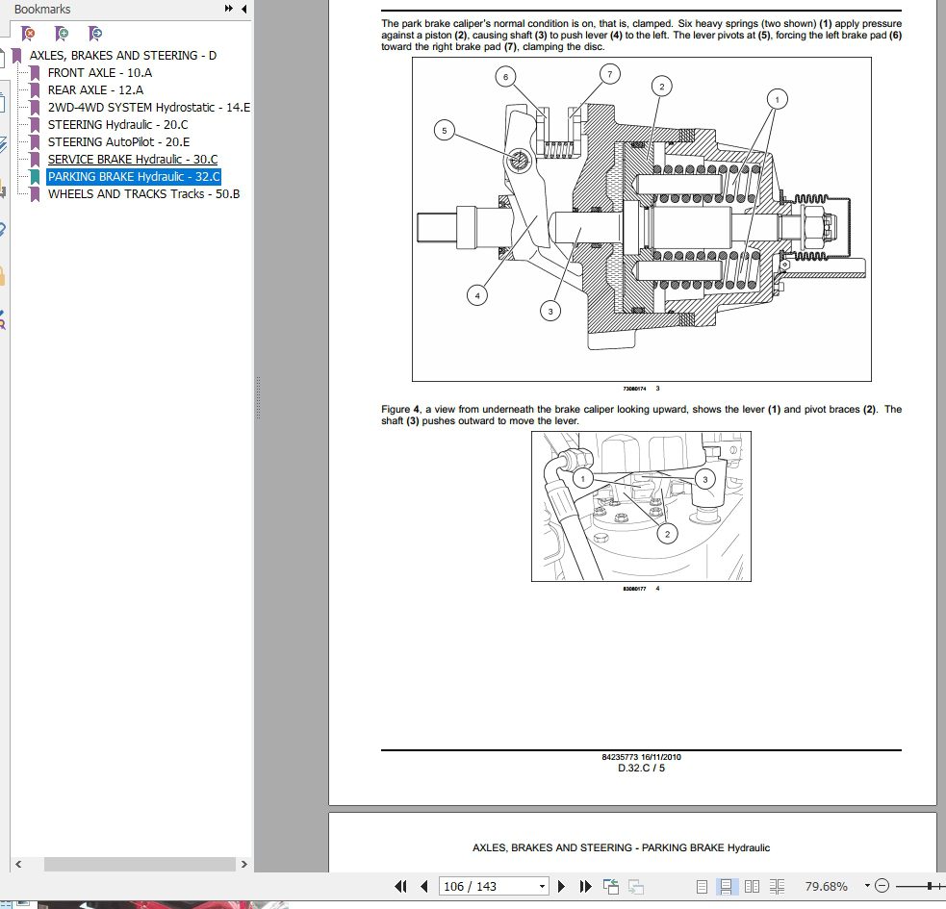
Task: Select the PARKING BRAKE Hydraulic - 32.C bookmark
Action: click(x=134, y=177)
